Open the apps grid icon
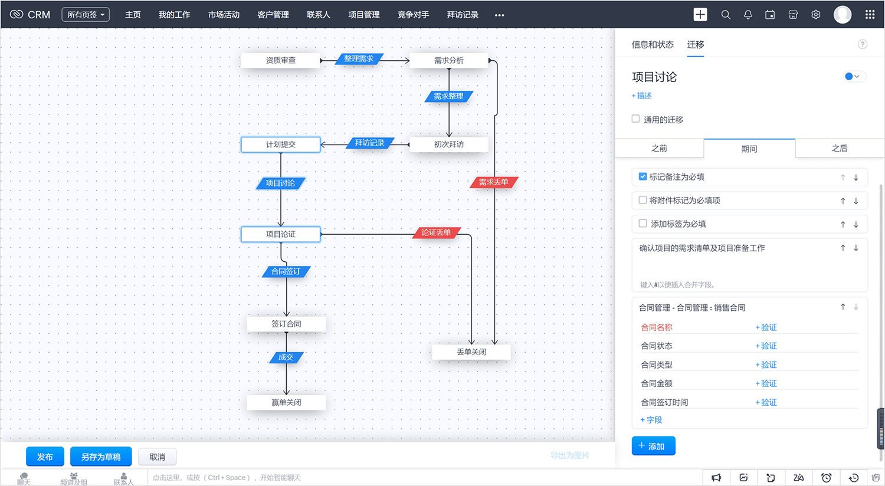This screenshot has width=885, height=486. coord(870,15)
